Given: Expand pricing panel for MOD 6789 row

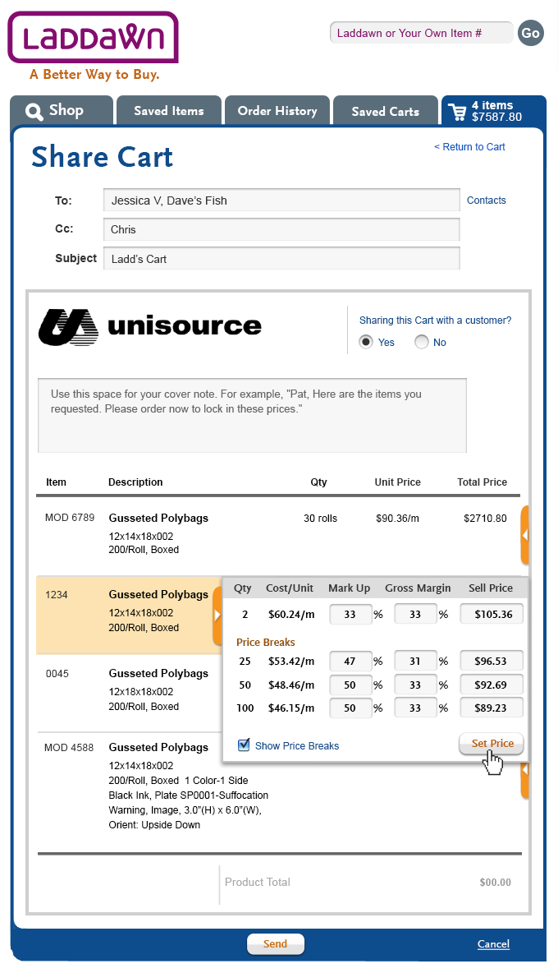Looking at the screenshot, I should pyautogui.click(x=524, y=535).
